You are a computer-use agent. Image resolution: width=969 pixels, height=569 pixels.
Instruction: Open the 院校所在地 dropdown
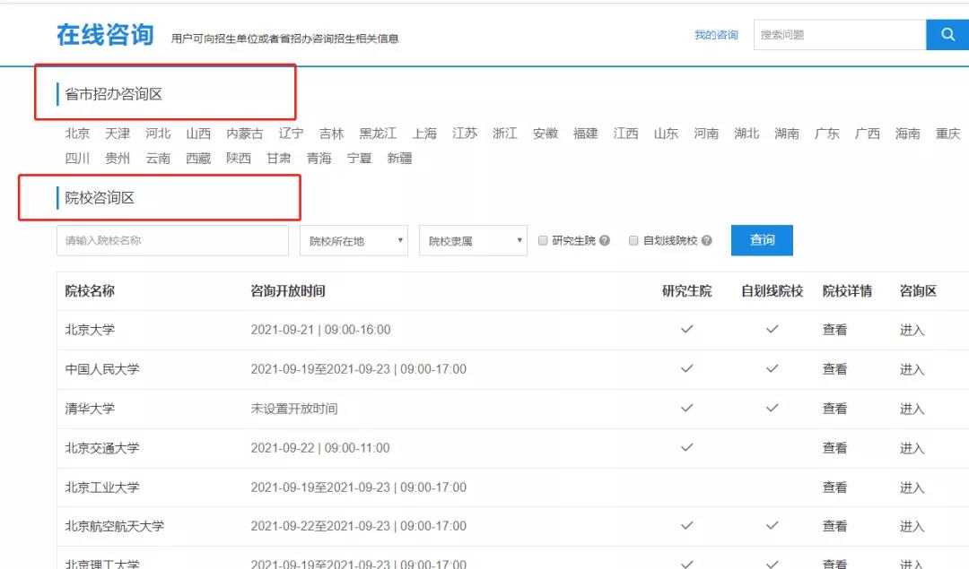click(354, 241)
